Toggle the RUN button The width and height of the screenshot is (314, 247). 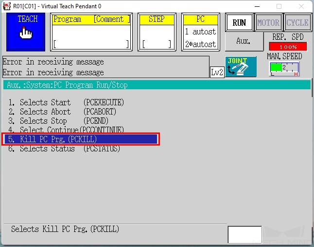tap(239, 23)
